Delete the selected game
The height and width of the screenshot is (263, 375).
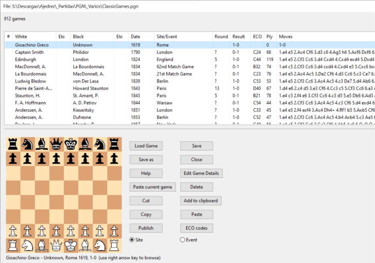[x=196, y=187]
